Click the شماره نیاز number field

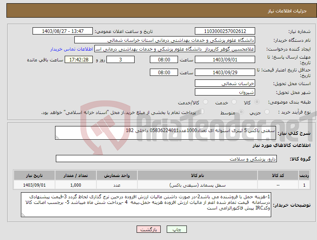(225, 31)
